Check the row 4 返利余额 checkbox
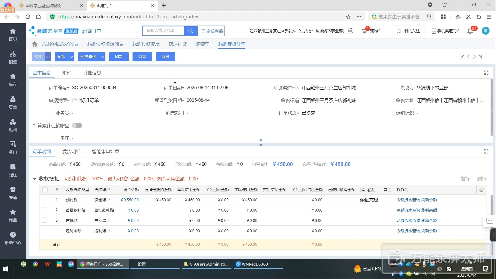Image resolution: width=496 pixels, height=279 pixels. [x=45, y=231]
